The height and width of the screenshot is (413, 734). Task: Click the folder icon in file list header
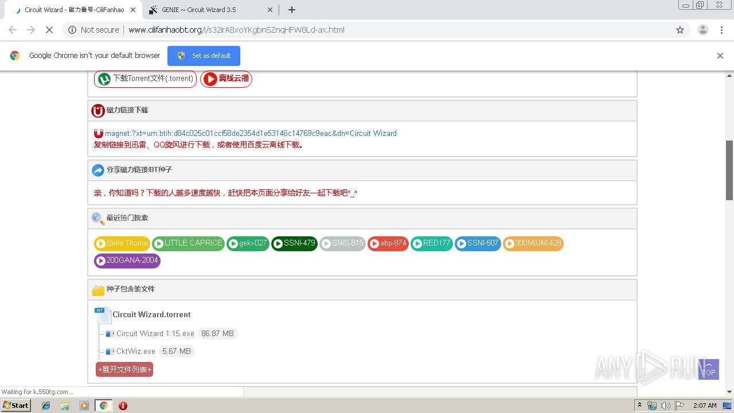coord(98,290)
